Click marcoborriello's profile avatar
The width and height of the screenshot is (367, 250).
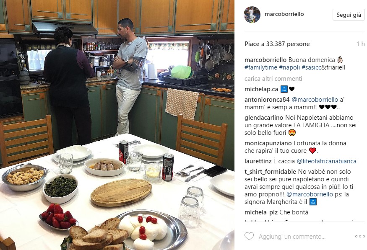[x=252, y=15]
